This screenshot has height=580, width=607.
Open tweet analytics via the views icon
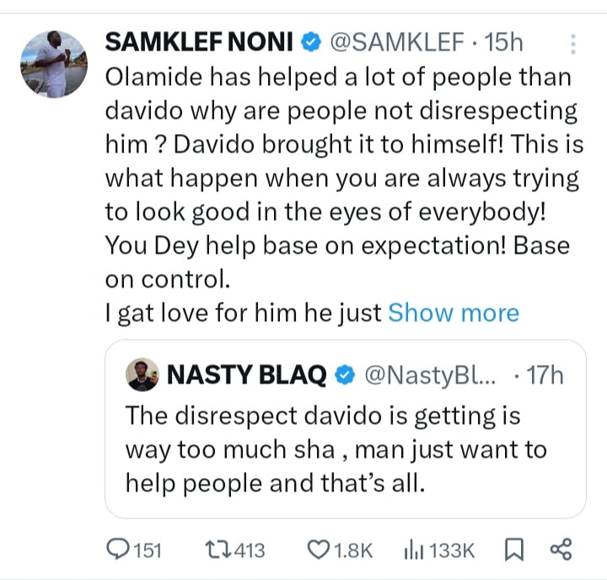[413, 550]
